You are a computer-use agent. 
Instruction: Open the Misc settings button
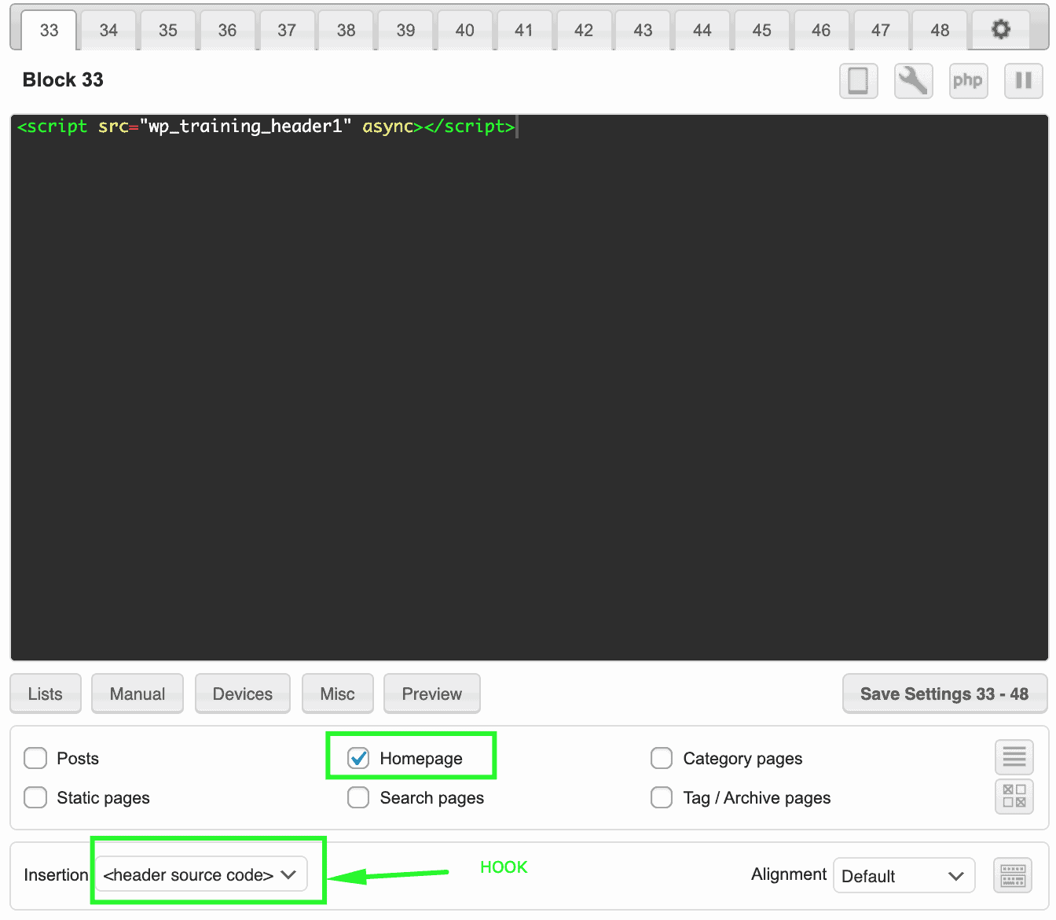coord(338,694)
